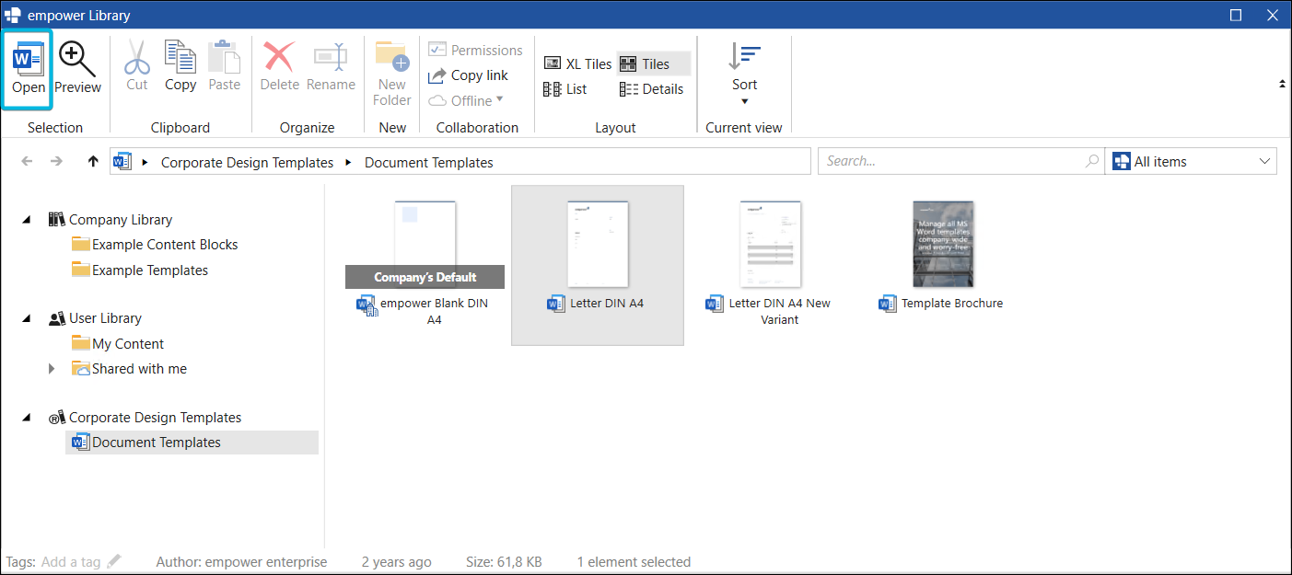Screen dimensions: 1292x575
Task: Open Example Templates folder
Action: click(x=150, y=270)
